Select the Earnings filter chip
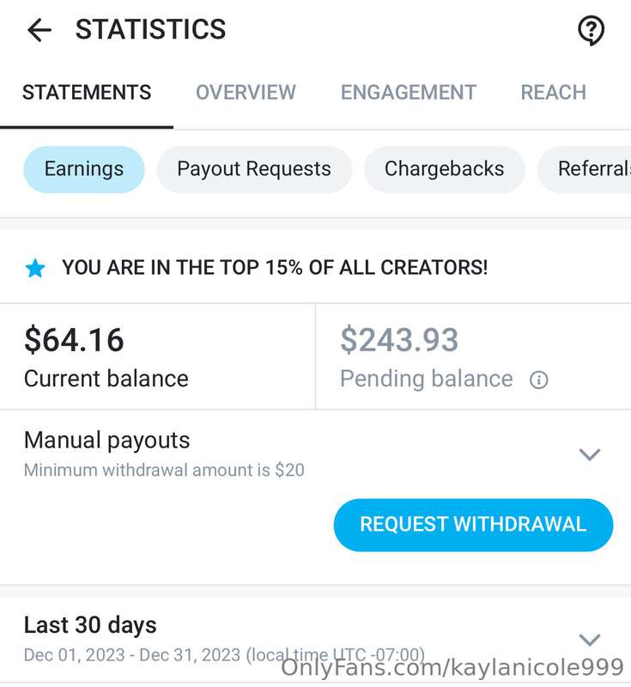This screenshot has width=631, height=687. (84, 169)
